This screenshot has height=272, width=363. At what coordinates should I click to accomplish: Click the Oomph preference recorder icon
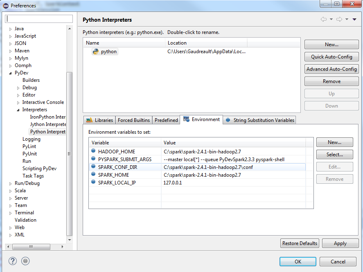25,261
